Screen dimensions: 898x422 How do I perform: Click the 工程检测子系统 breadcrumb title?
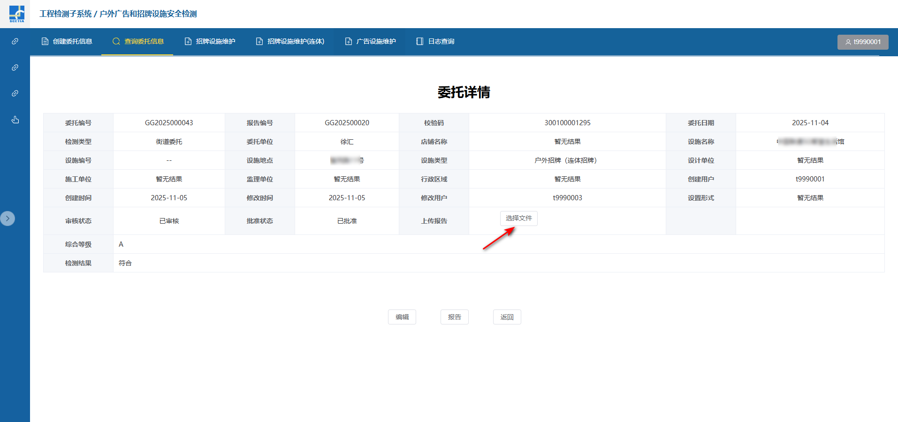click(x=65, y=14)
